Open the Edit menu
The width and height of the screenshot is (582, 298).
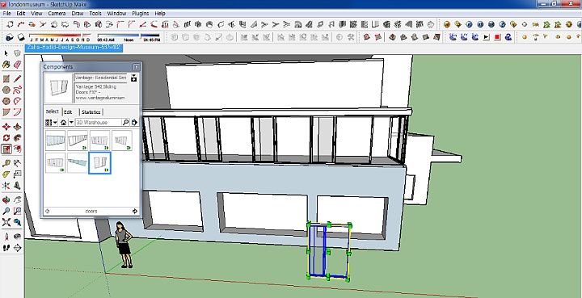click(21, 14)
